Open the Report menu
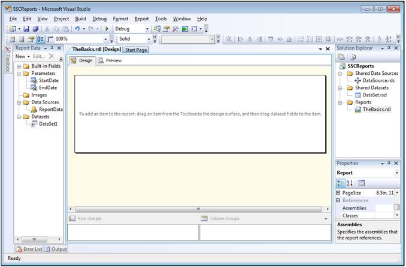Viewport: 406px width, 267px height. click(x=142, y=19)
